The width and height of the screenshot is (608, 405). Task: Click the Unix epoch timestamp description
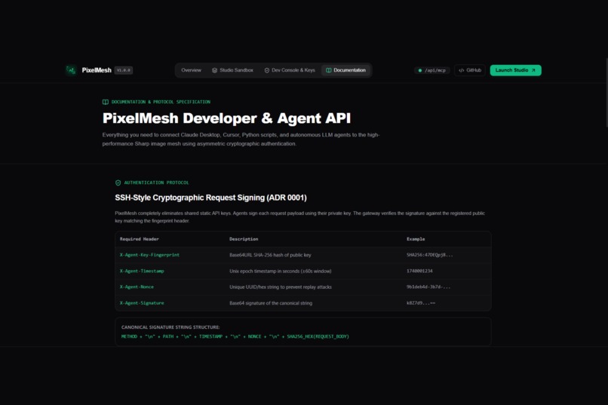click(x=281, y=271)
